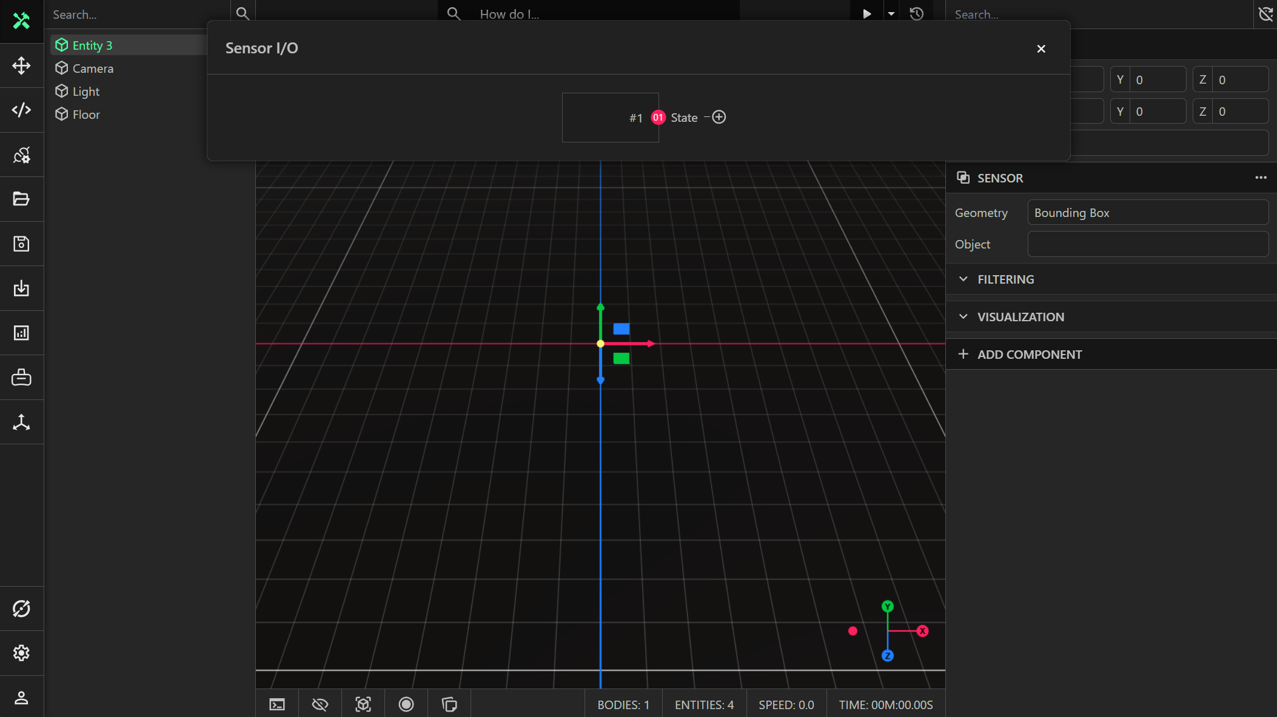The width and height of the screenshot is (1277, 717).
Task: Open the dropdown arrow next to play button
Action: click(x=891, y=14)
